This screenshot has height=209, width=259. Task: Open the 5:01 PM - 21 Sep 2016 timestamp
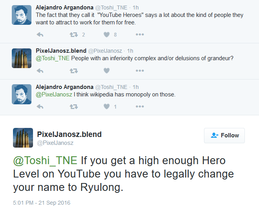pyautogui.click(x=42, y=203)
